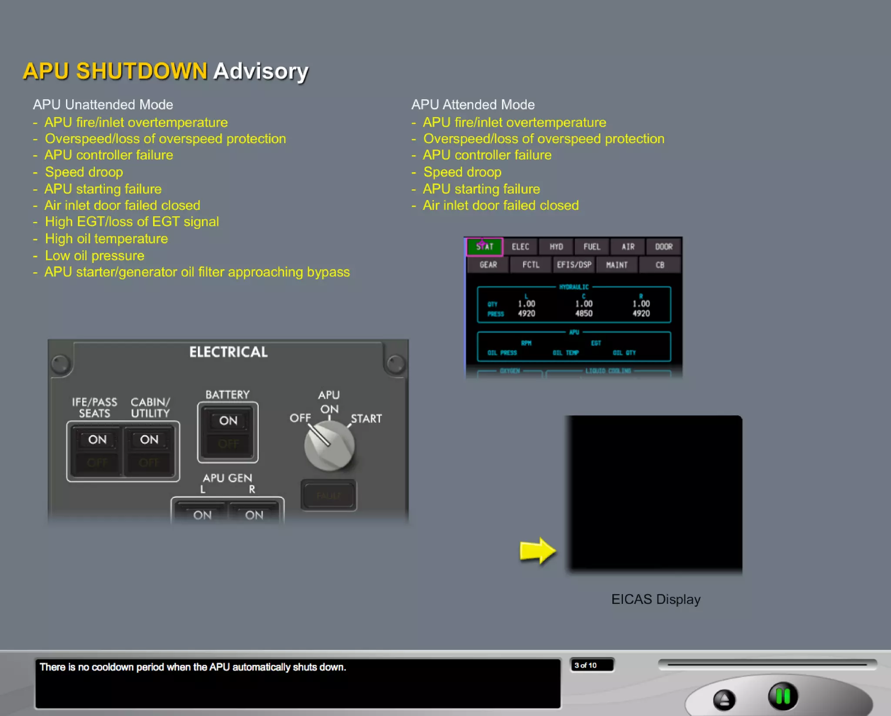891x716 pixels.
Task: Open the ELEC display tab
Action: tap(520, 247)
